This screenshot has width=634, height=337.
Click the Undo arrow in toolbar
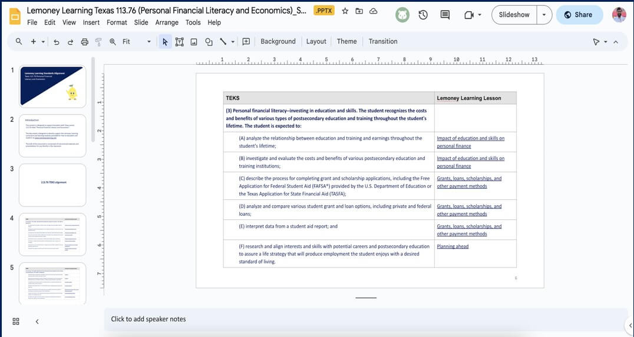pos(57,42)
